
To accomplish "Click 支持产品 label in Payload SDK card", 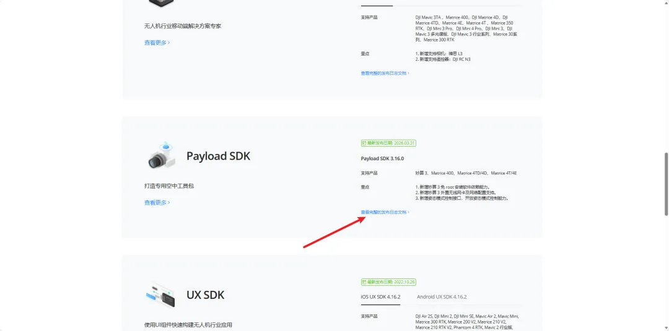I will point(369,173).
